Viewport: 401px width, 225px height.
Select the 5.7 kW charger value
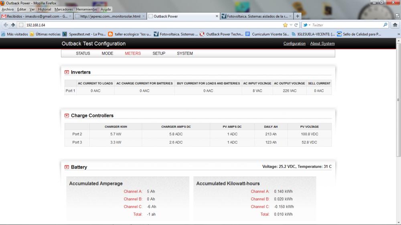pos(115,134)
